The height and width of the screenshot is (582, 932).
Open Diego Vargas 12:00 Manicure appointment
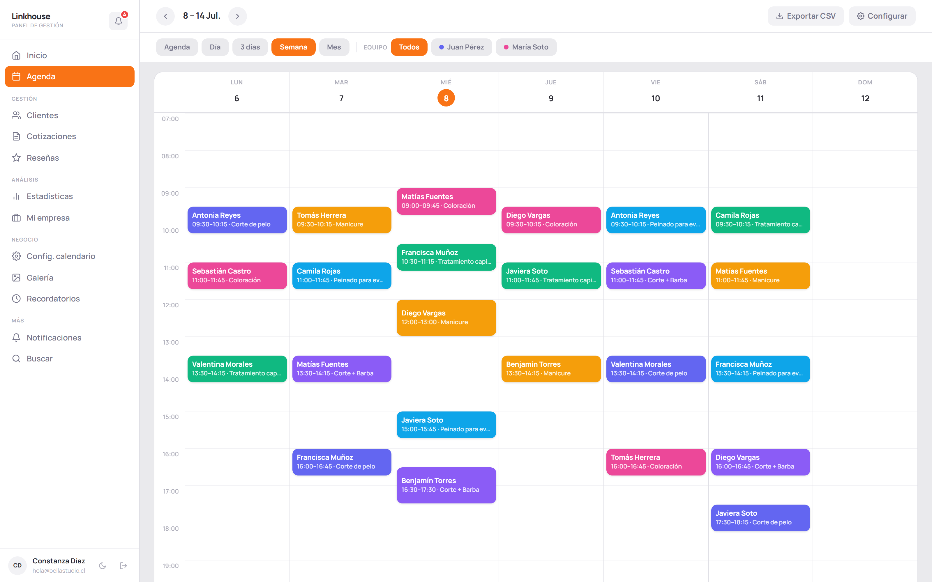pyautogui.click(x=446, y=317)
